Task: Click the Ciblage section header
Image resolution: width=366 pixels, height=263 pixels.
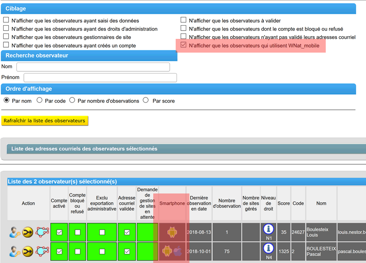Action: 178,9
